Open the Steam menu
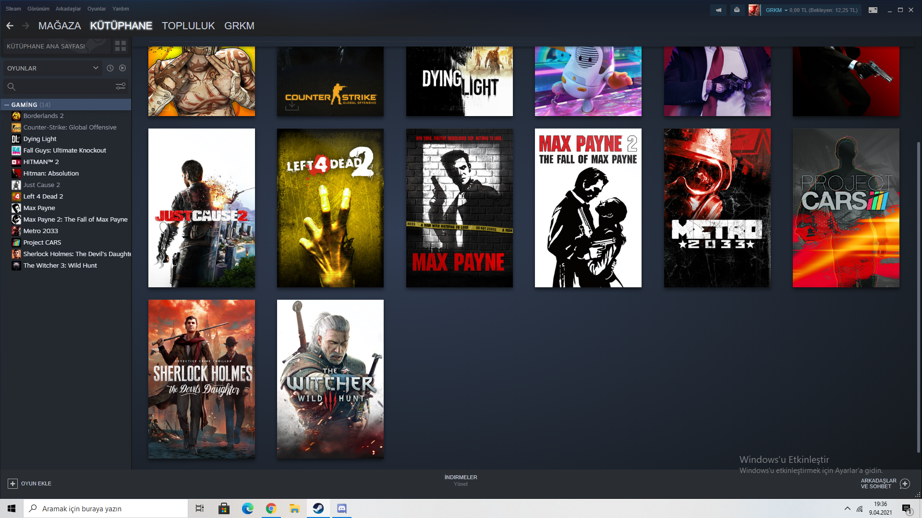Screen dimensions: 922x518 click(x=13, y=9)
